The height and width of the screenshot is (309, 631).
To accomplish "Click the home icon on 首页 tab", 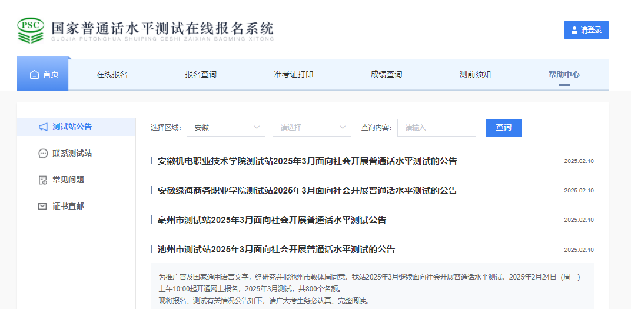I will point(35,75).
